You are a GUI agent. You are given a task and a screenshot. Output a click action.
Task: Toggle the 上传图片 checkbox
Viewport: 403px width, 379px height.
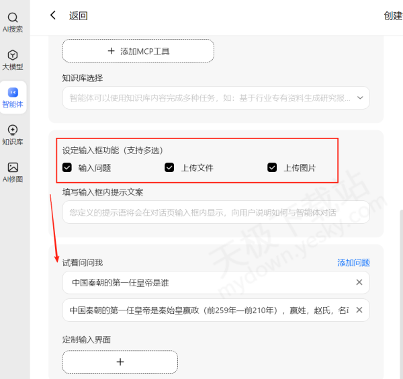pyautogui.click(x=272, y=167)
